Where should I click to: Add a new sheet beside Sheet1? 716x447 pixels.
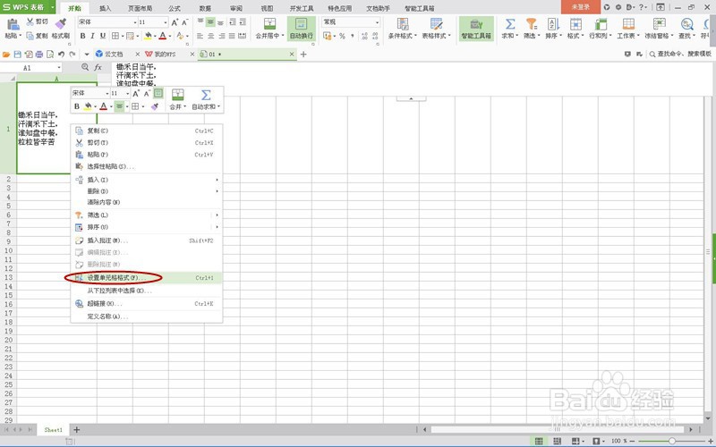pyautogui.click(x=77, y=430)
